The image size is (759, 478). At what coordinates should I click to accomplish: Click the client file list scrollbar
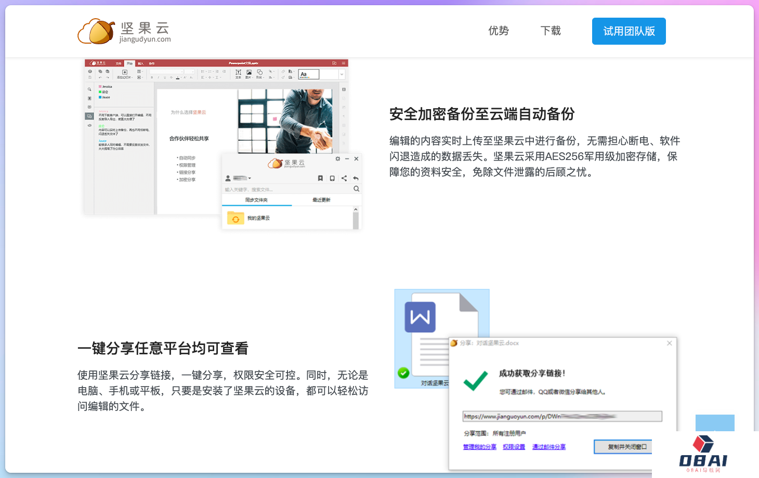tap(356, 218)
